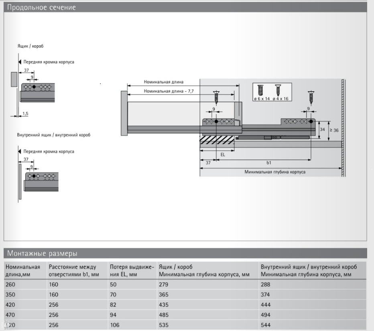Click inner drawer depth cell "444"
The height and width of the screenshot is (331, 374).
tap(266, 305)
